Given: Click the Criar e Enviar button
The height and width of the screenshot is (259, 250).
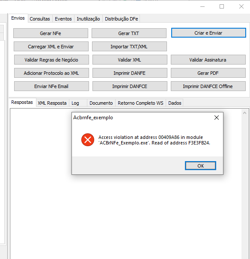Looking at the screenshot, I should click(208, 33).
